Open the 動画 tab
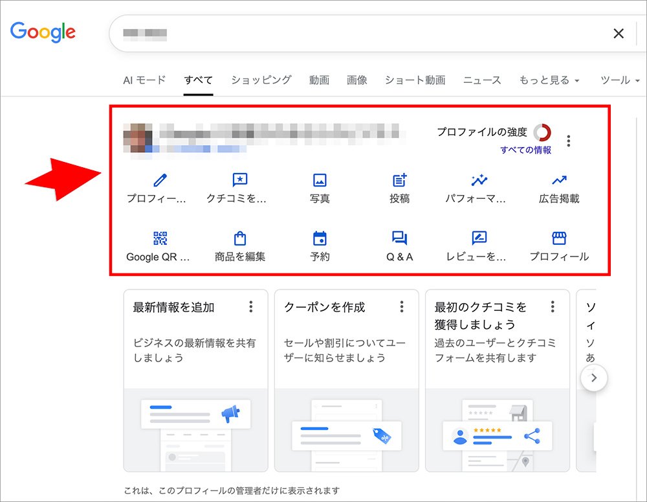647x502 pixels. tap(319, 80)
